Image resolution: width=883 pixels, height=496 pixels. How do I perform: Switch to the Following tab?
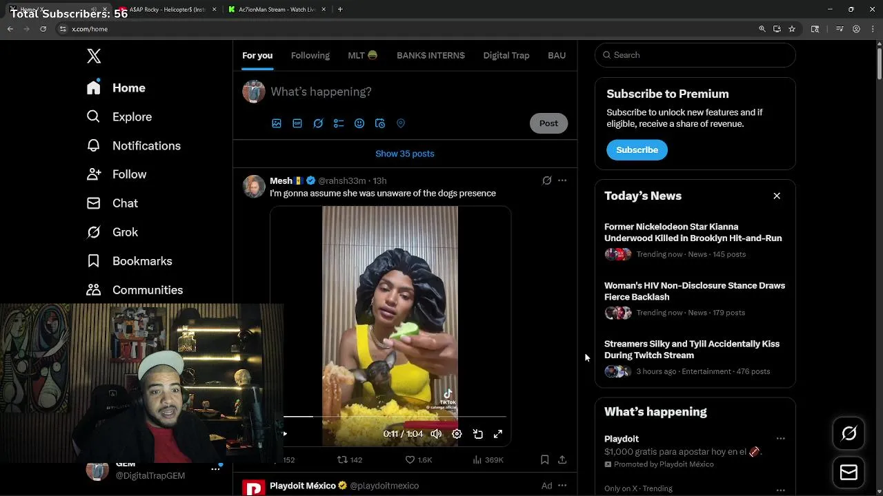(x=310, y=55)
